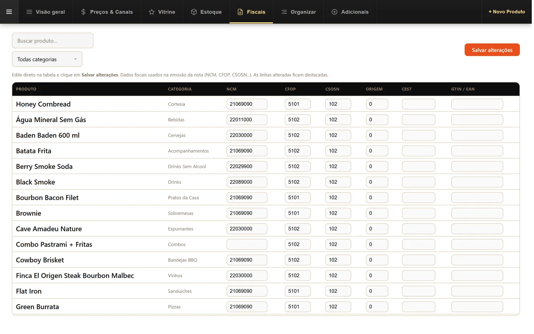Click the document icon for Fiscais

[x=240, y=12]
